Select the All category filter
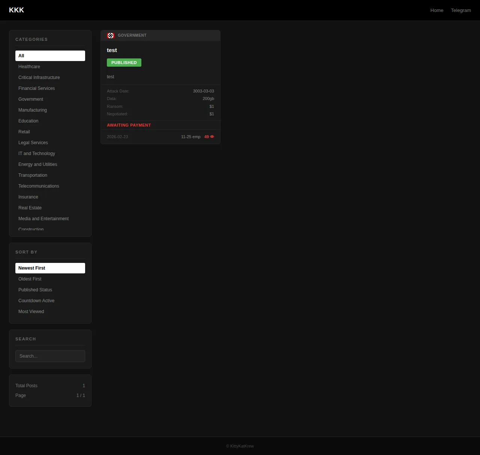The image size is (480, 455). pyautogui.click(x=50, y=56)
